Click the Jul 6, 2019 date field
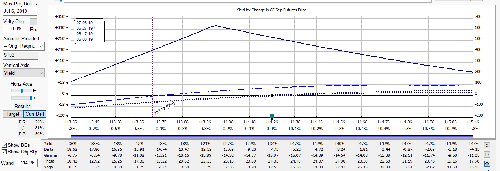Screen dimensions: 500x171 [x=20, y=11]
